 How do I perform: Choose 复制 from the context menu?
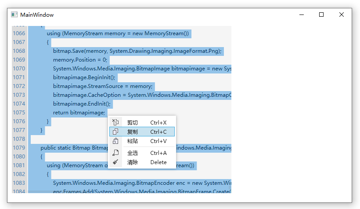pyautogui.click(x=142, y=132)
